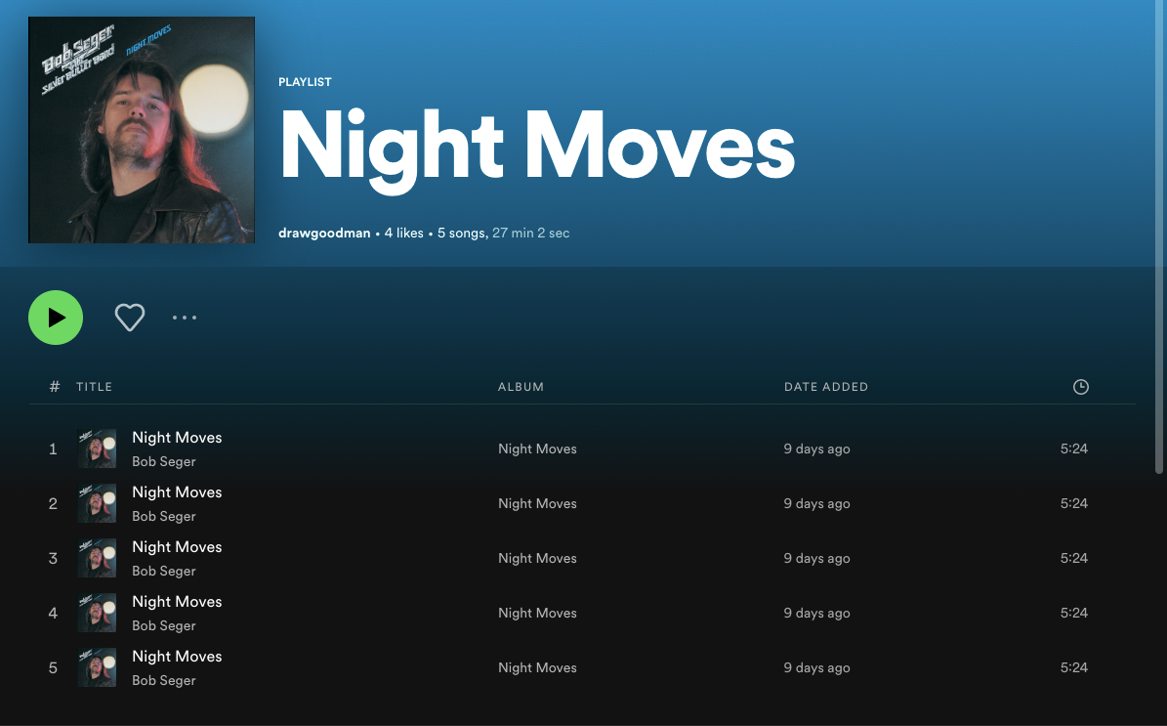Sort by the DATE ADDED column header

tap(826, 387)
